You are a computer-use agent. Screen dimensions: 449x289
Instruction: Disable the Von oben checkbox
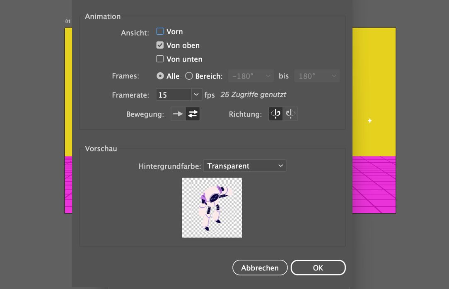160,45
